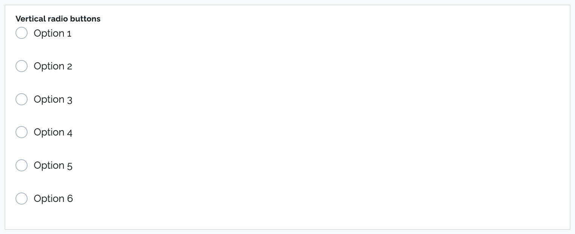Choose the Option 2 radio circle
Screen dimensions: 575x234
[x=22, y=66]
